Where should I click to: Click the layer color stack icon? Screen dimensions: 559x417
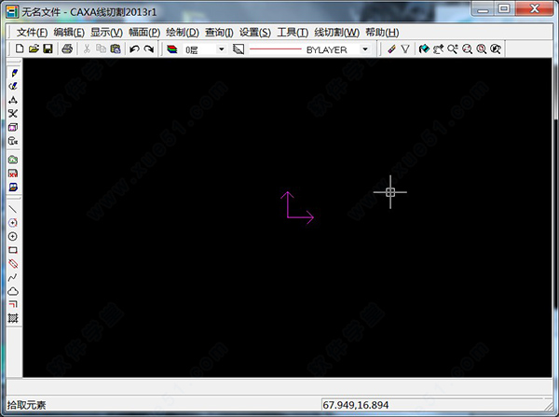(x=171, y=49)
